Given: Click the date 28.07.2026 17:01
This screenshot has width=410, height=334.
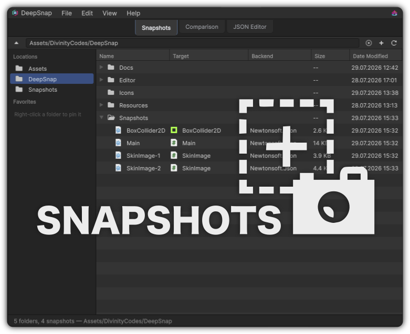Looking at the screenshot, I should [x=374, y=80].
